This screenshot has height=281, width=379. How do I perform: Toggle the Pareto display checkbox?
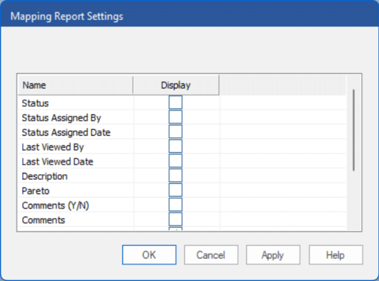(176, 190)
